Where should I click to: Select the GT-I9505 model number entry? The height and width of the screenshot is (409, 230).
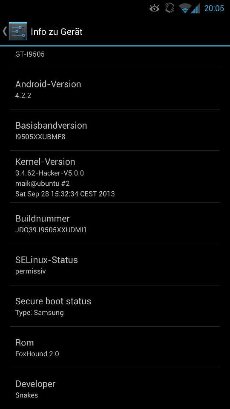tap(115, 57)
